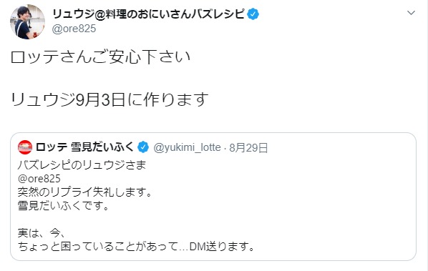Click blank space between the main tweet lines
Image resolution: width=428 pixels, height=271 pixels.
pyautogui.click(x=110, y=79)
